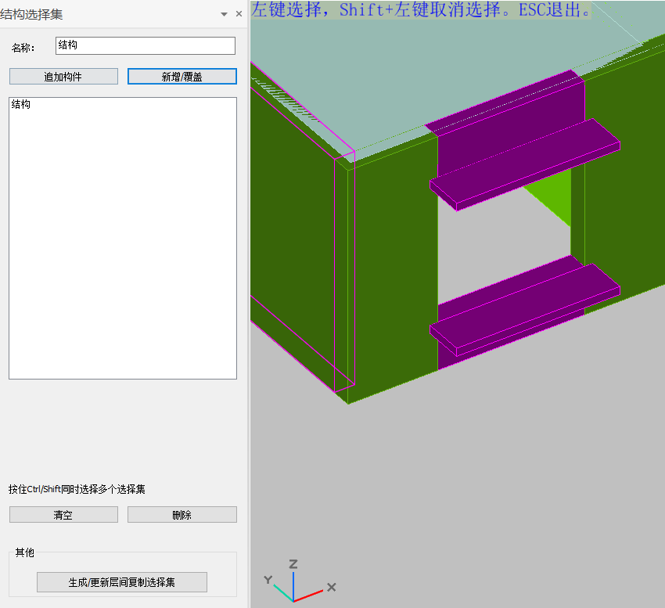Select the 结构 entry in the list

point(21,105)
